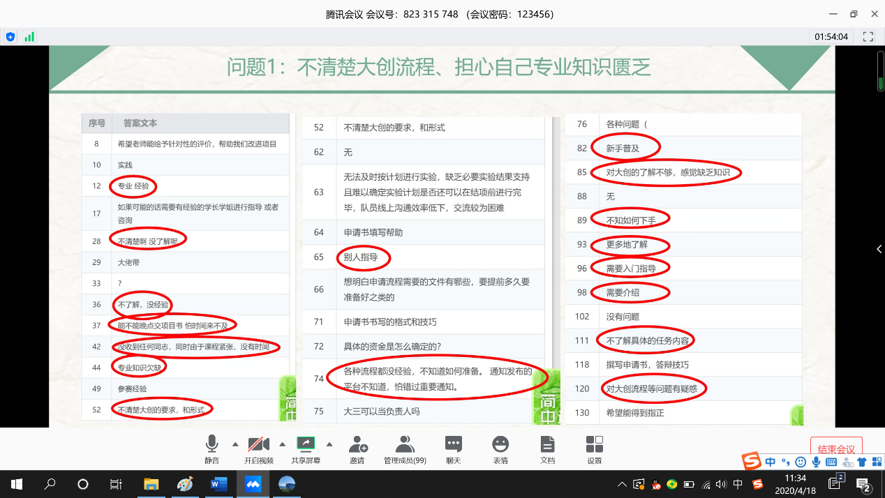Screen dimensions: 885x498
Task: Expand share options arrow beside 共享屏幕
Action: (329, 444)
